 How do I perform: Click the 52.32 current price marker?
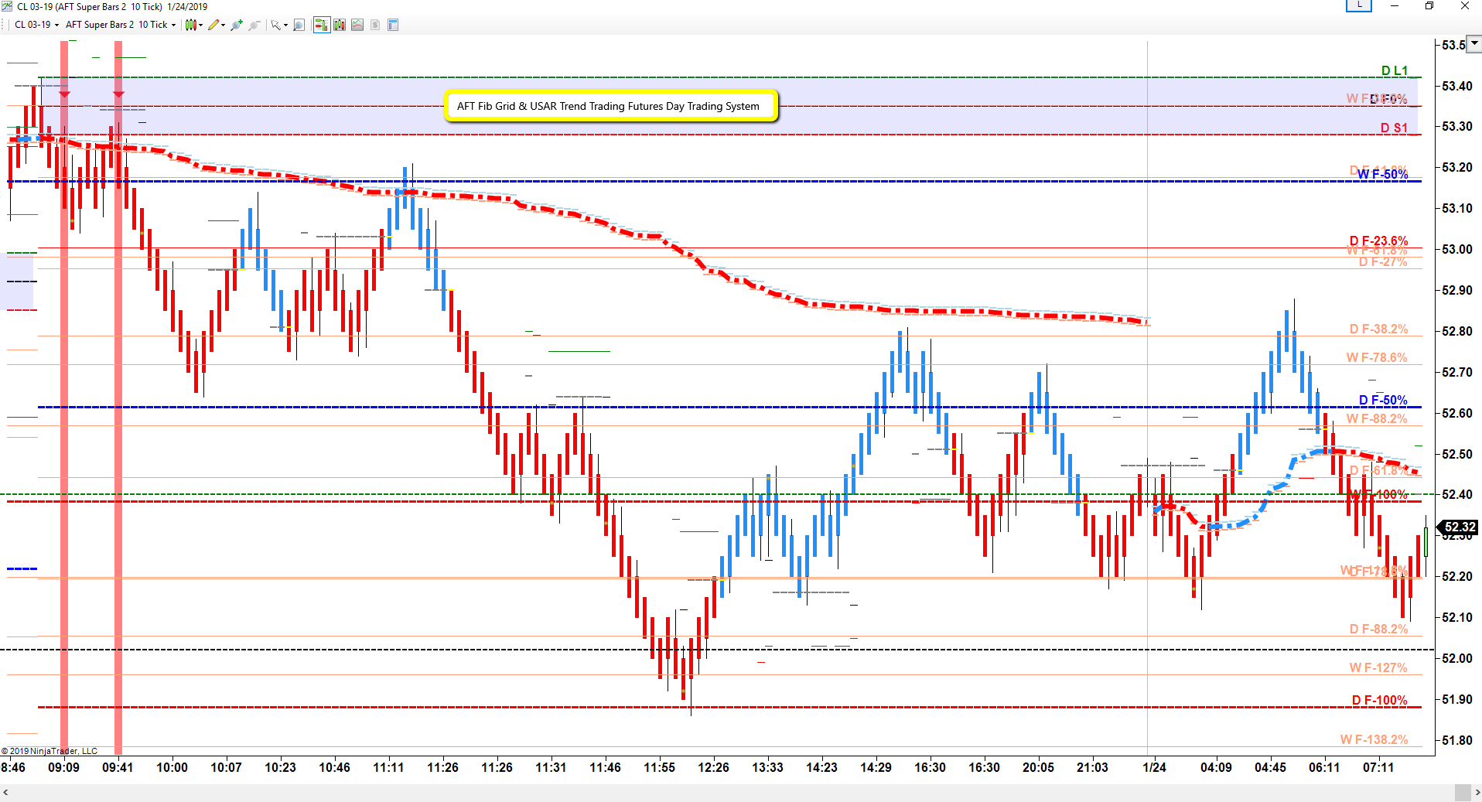[1459, 527]
